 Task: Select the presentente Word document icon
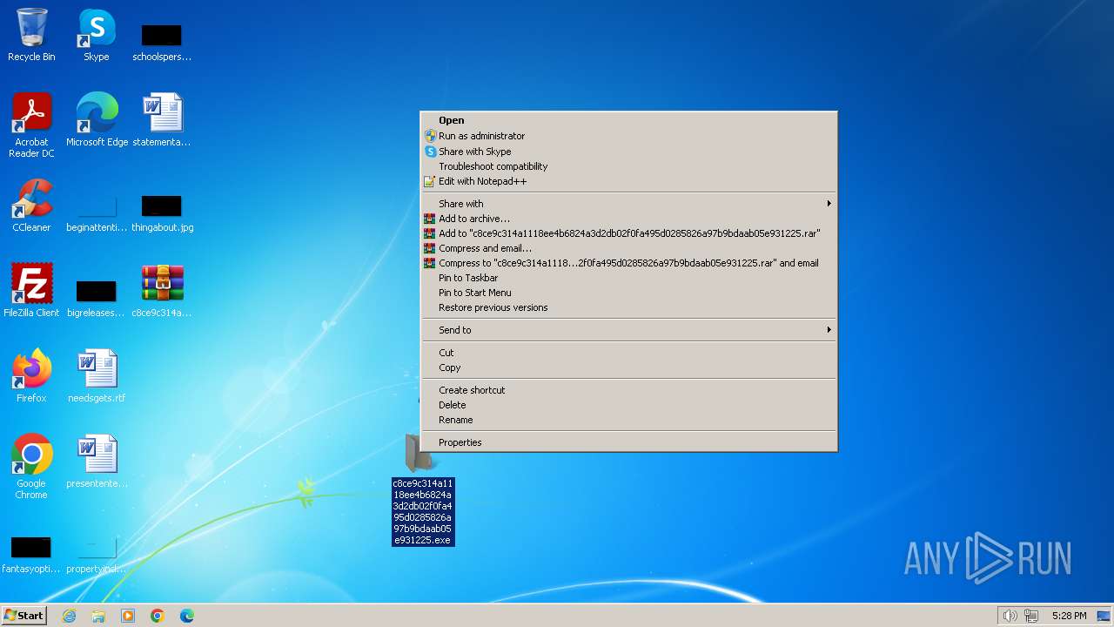[97, 461]
